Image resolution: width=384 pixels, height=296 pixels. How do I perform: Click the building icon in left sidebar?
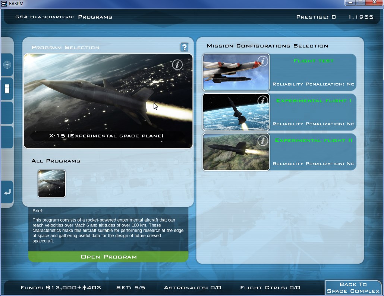pos(7,89)
